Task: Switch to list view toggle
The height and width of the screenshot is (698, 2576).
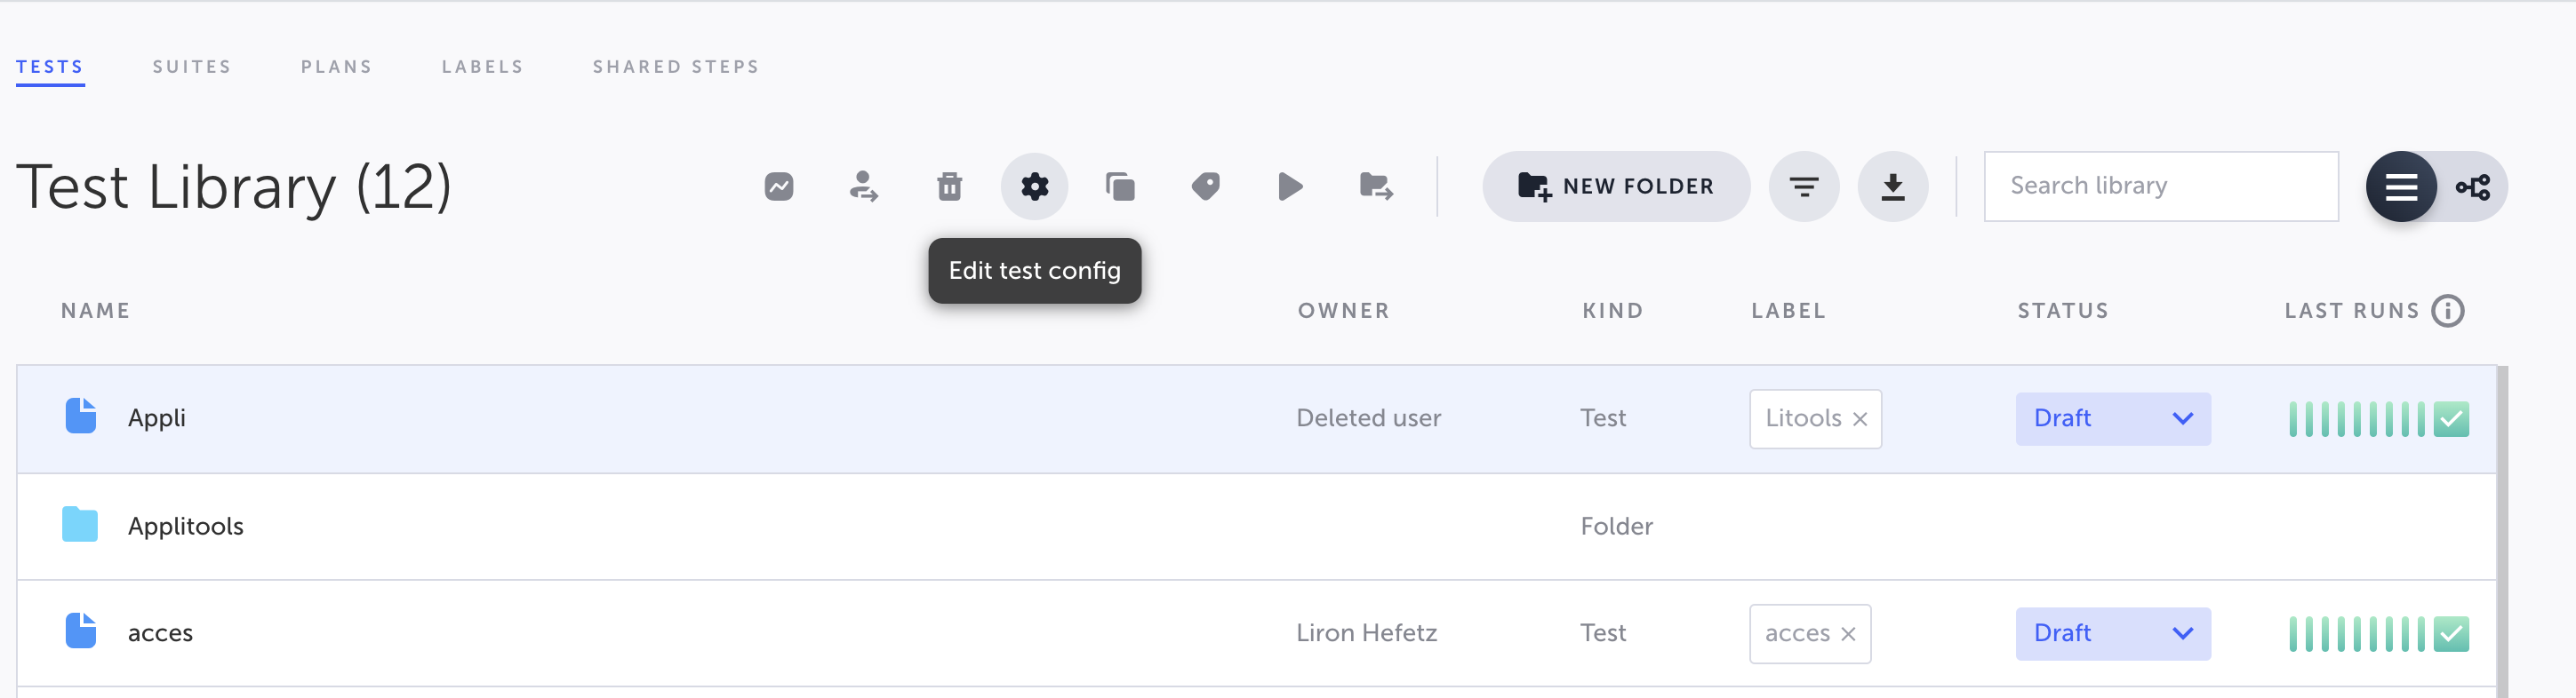Action: 2401,186
